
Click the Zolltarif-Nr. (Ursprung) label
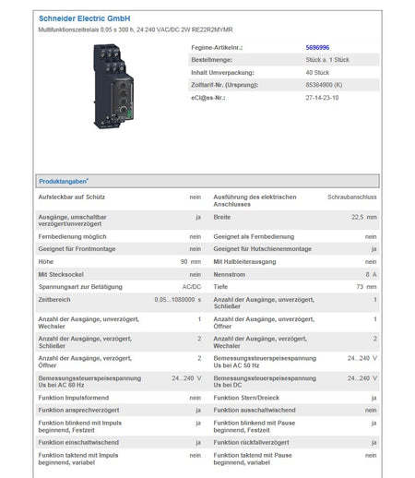tap(225, 85)
